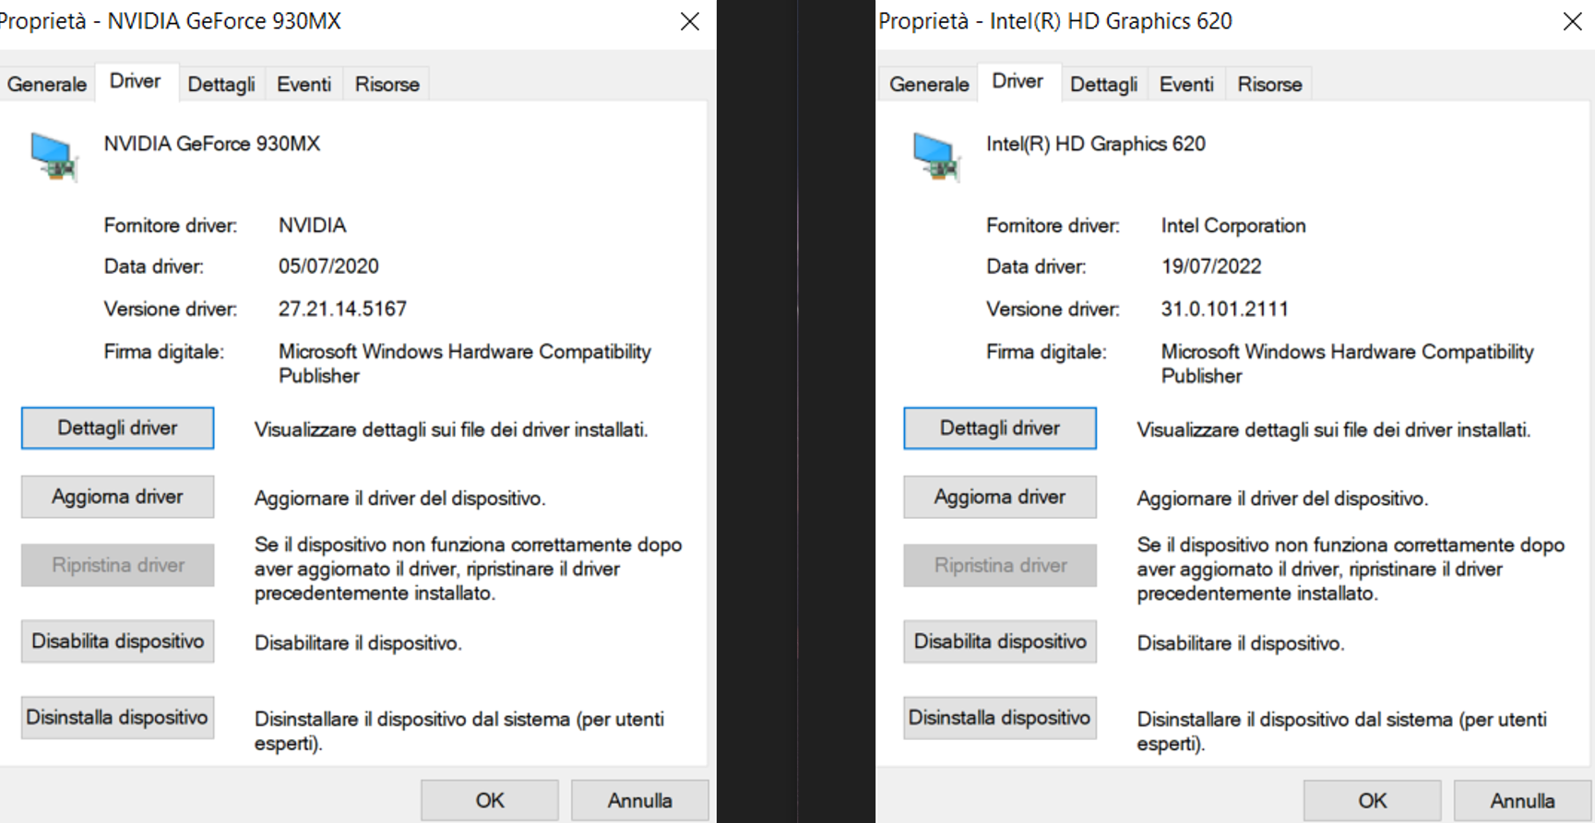Click NVIDIA driver date 05/07/2020

click(328, 266)
